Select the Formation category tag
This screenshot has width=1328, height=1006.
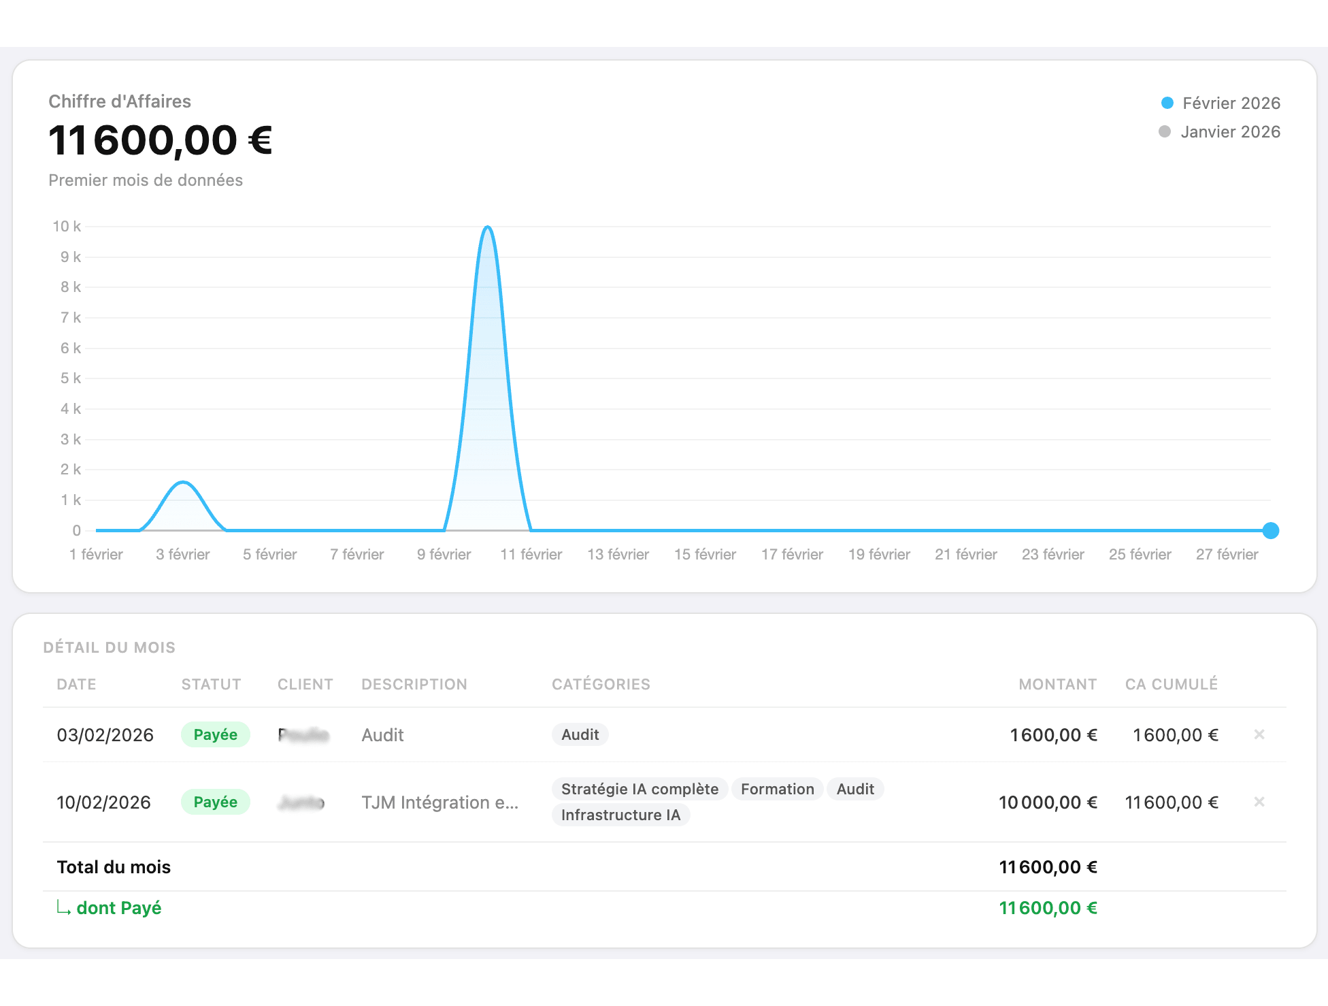click(x=777, y=789)
